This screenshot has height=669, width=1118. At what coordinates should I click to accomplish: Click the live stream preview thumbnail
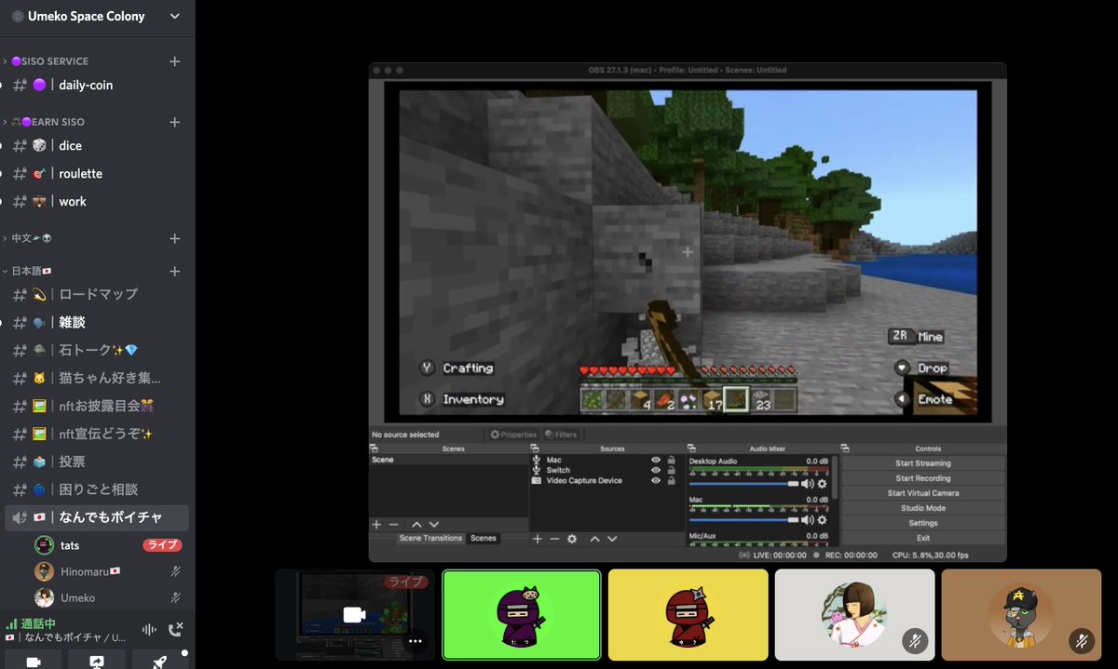pos(354,614)
